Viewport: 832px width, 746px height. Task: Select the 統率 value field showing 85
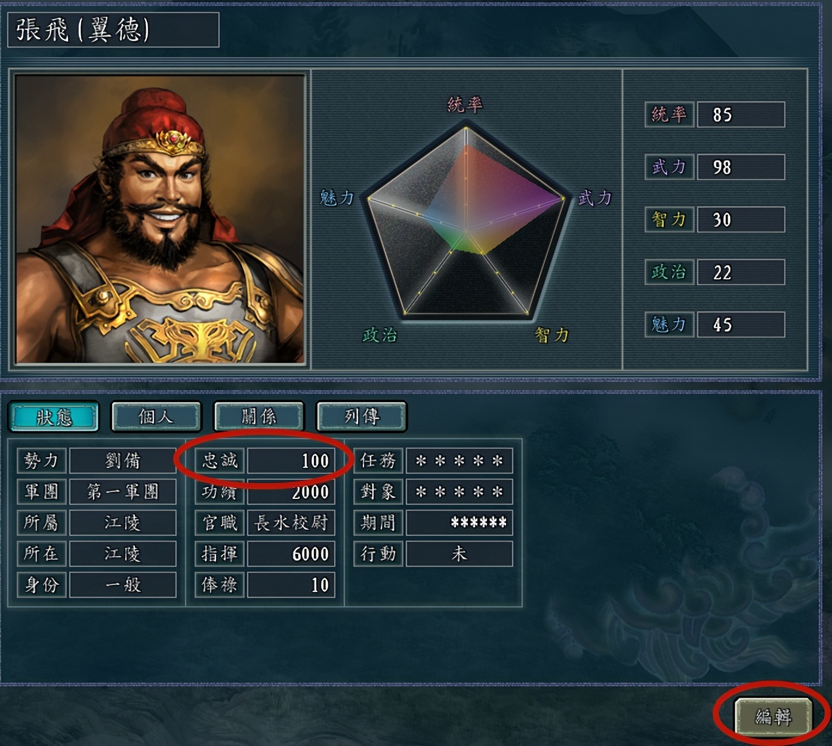click(x=741, y=114)
